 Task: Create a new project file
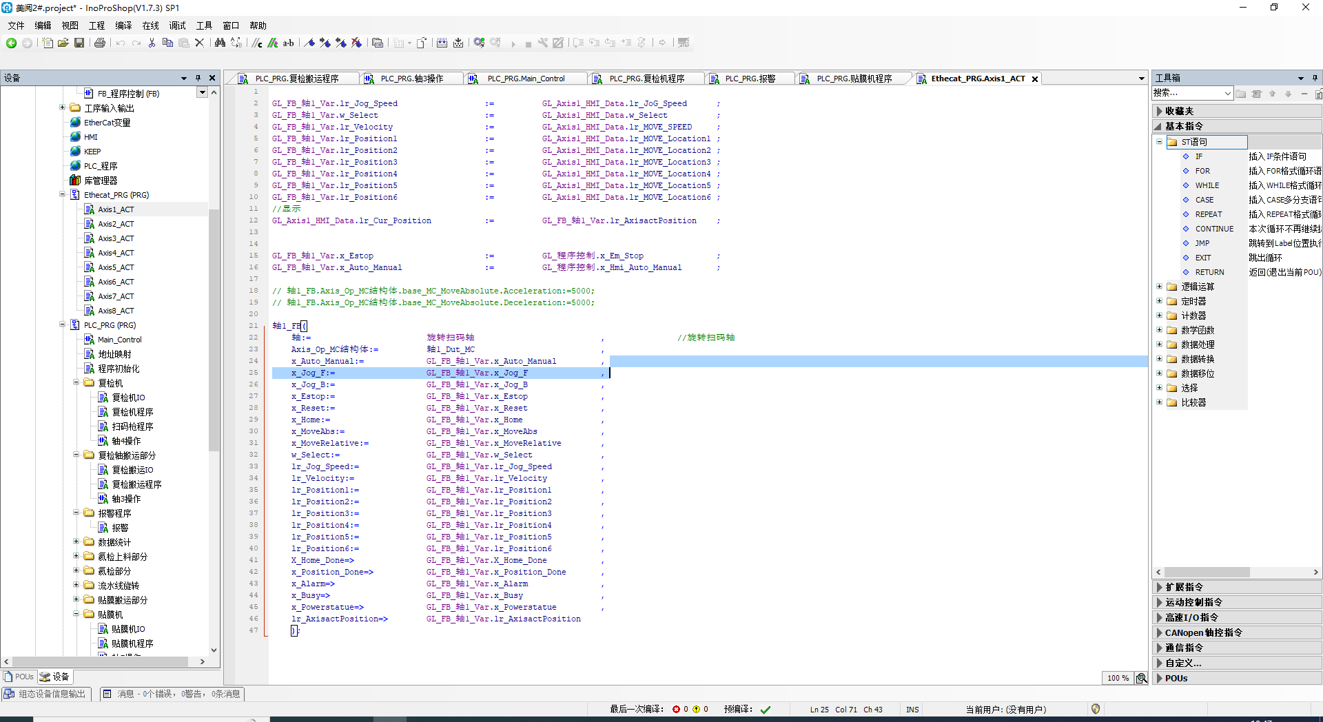click(x=48, y=43)
